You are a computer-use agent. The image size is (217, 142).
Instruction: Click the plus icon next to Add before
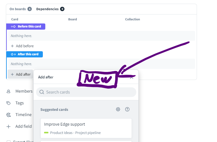tap(12, 46)
